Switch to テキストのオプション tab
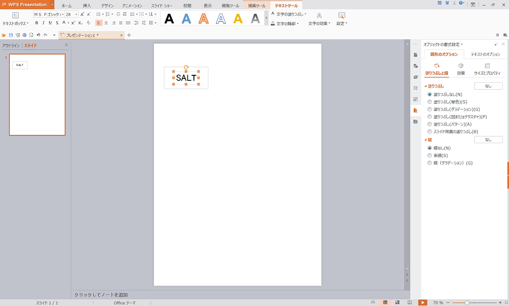 [485, 54]
